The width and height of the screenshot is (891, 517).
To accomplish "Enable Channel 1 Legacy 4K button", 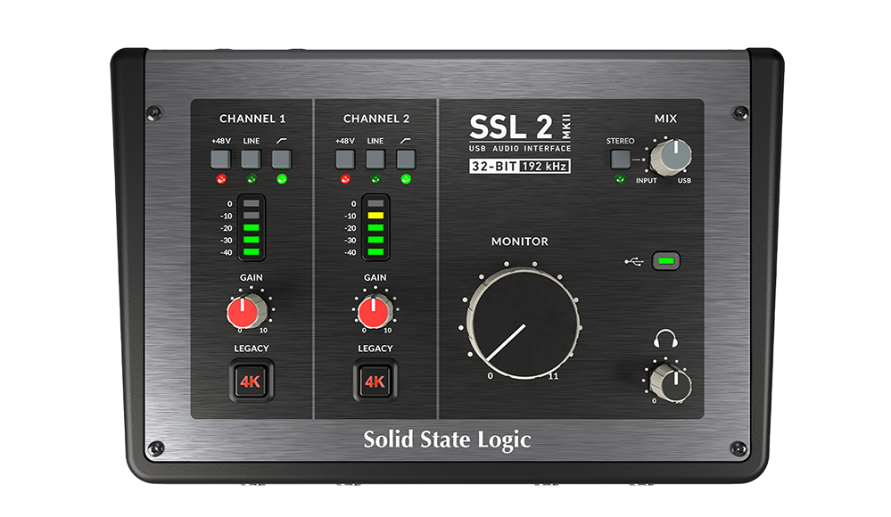I will coord(252,381).
